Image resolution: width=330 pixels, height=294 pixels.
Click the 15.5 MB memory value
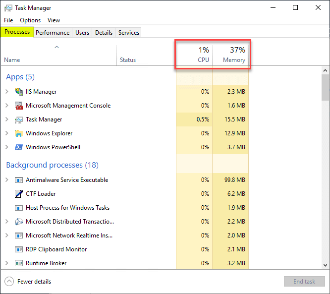pyautogui.click(x=235, y=119)
